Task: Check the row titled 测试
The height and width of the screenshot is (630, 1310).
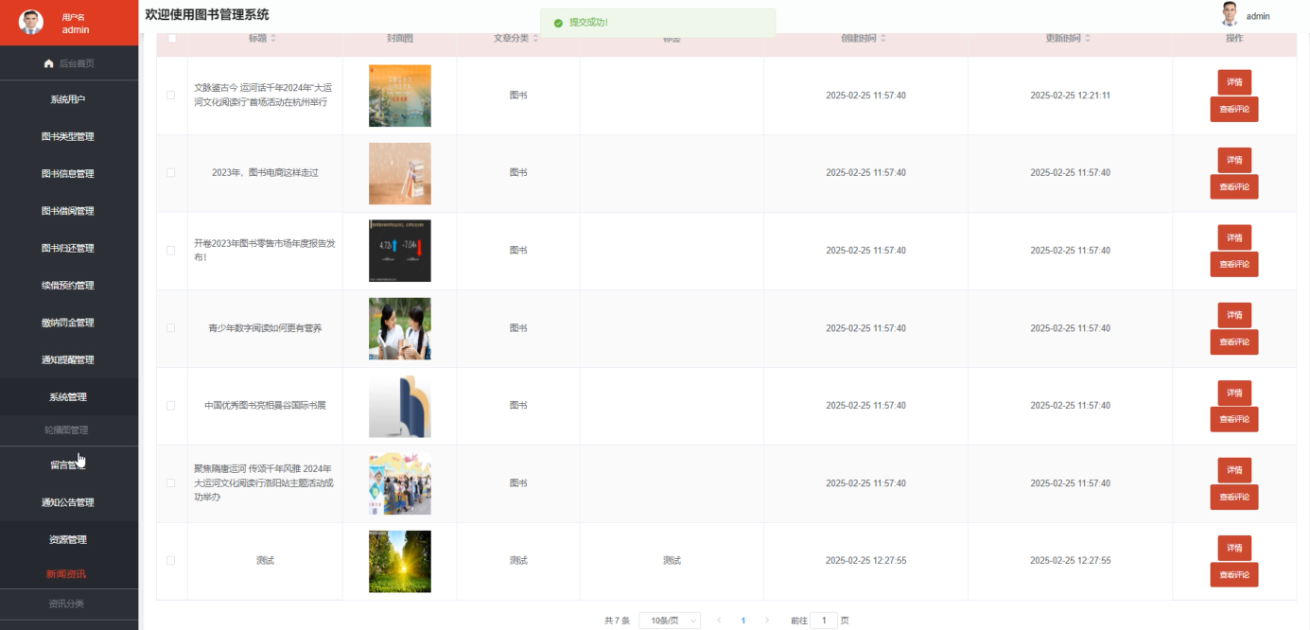Action: pos(171,561)
